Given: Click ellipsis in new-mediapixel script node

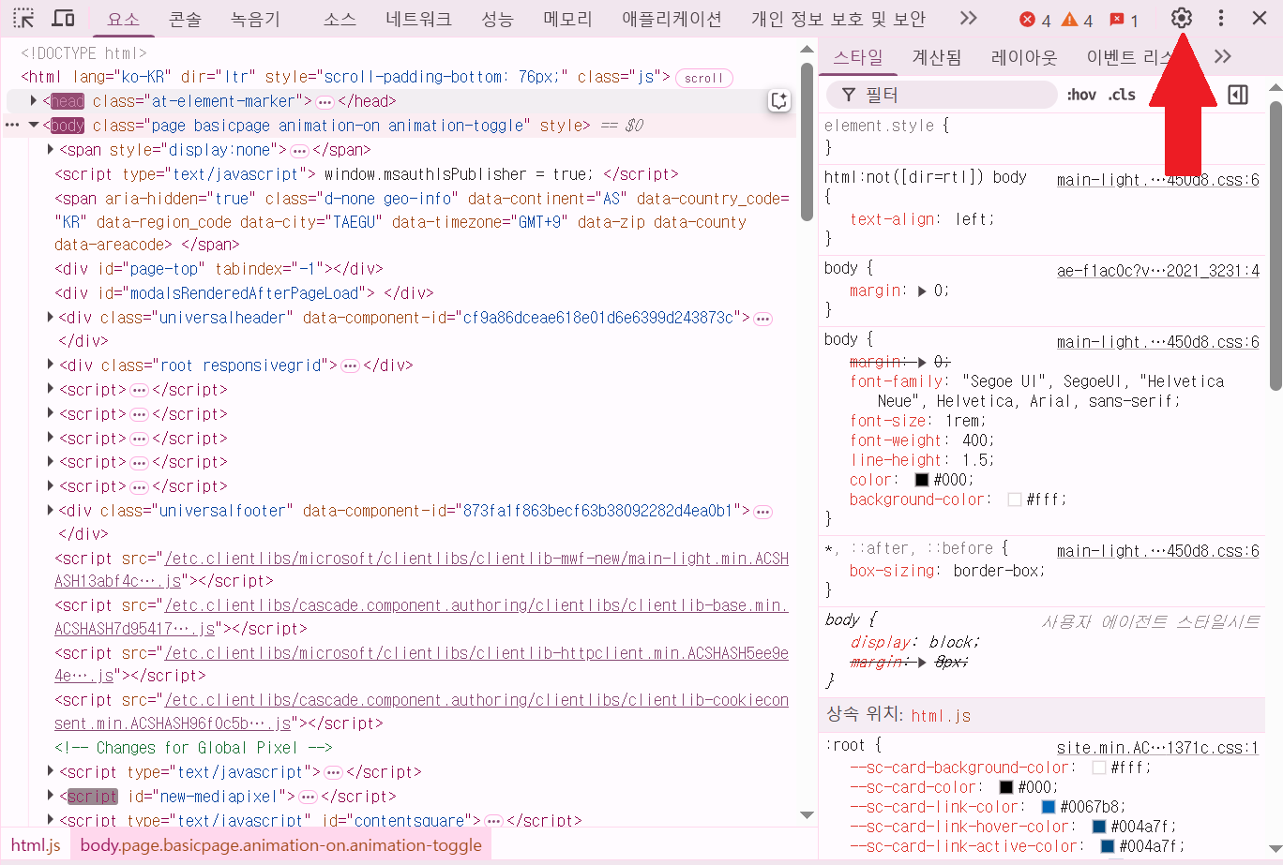Looking at the screenshot, I should point(308,798).
